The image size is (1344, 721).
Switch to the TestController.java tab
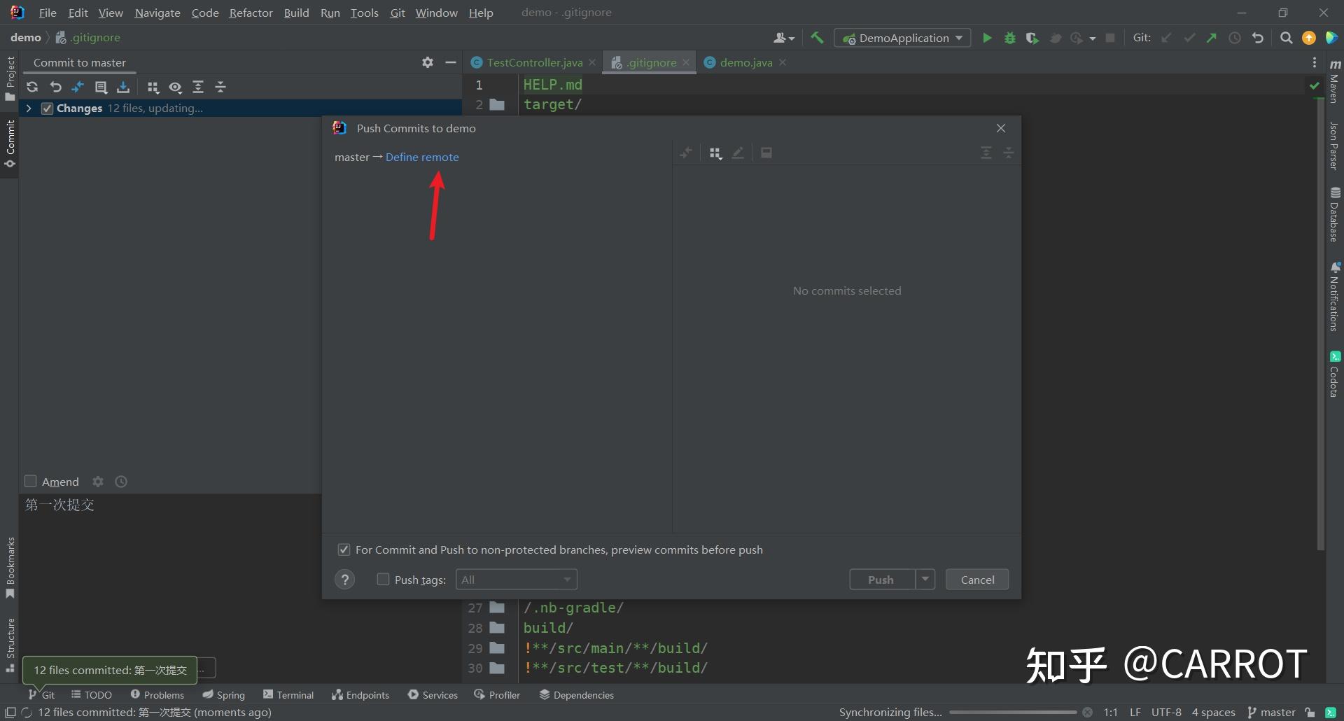[x=534, y=62]
